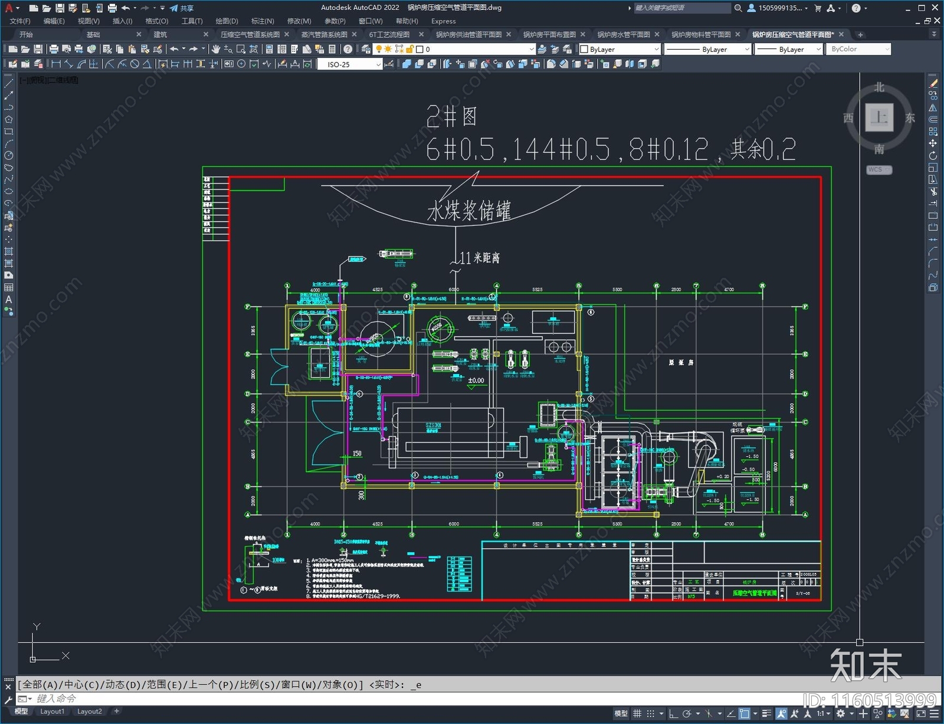Click the Angular dimension tool icon
944x724 pixels.
point(147,64)
